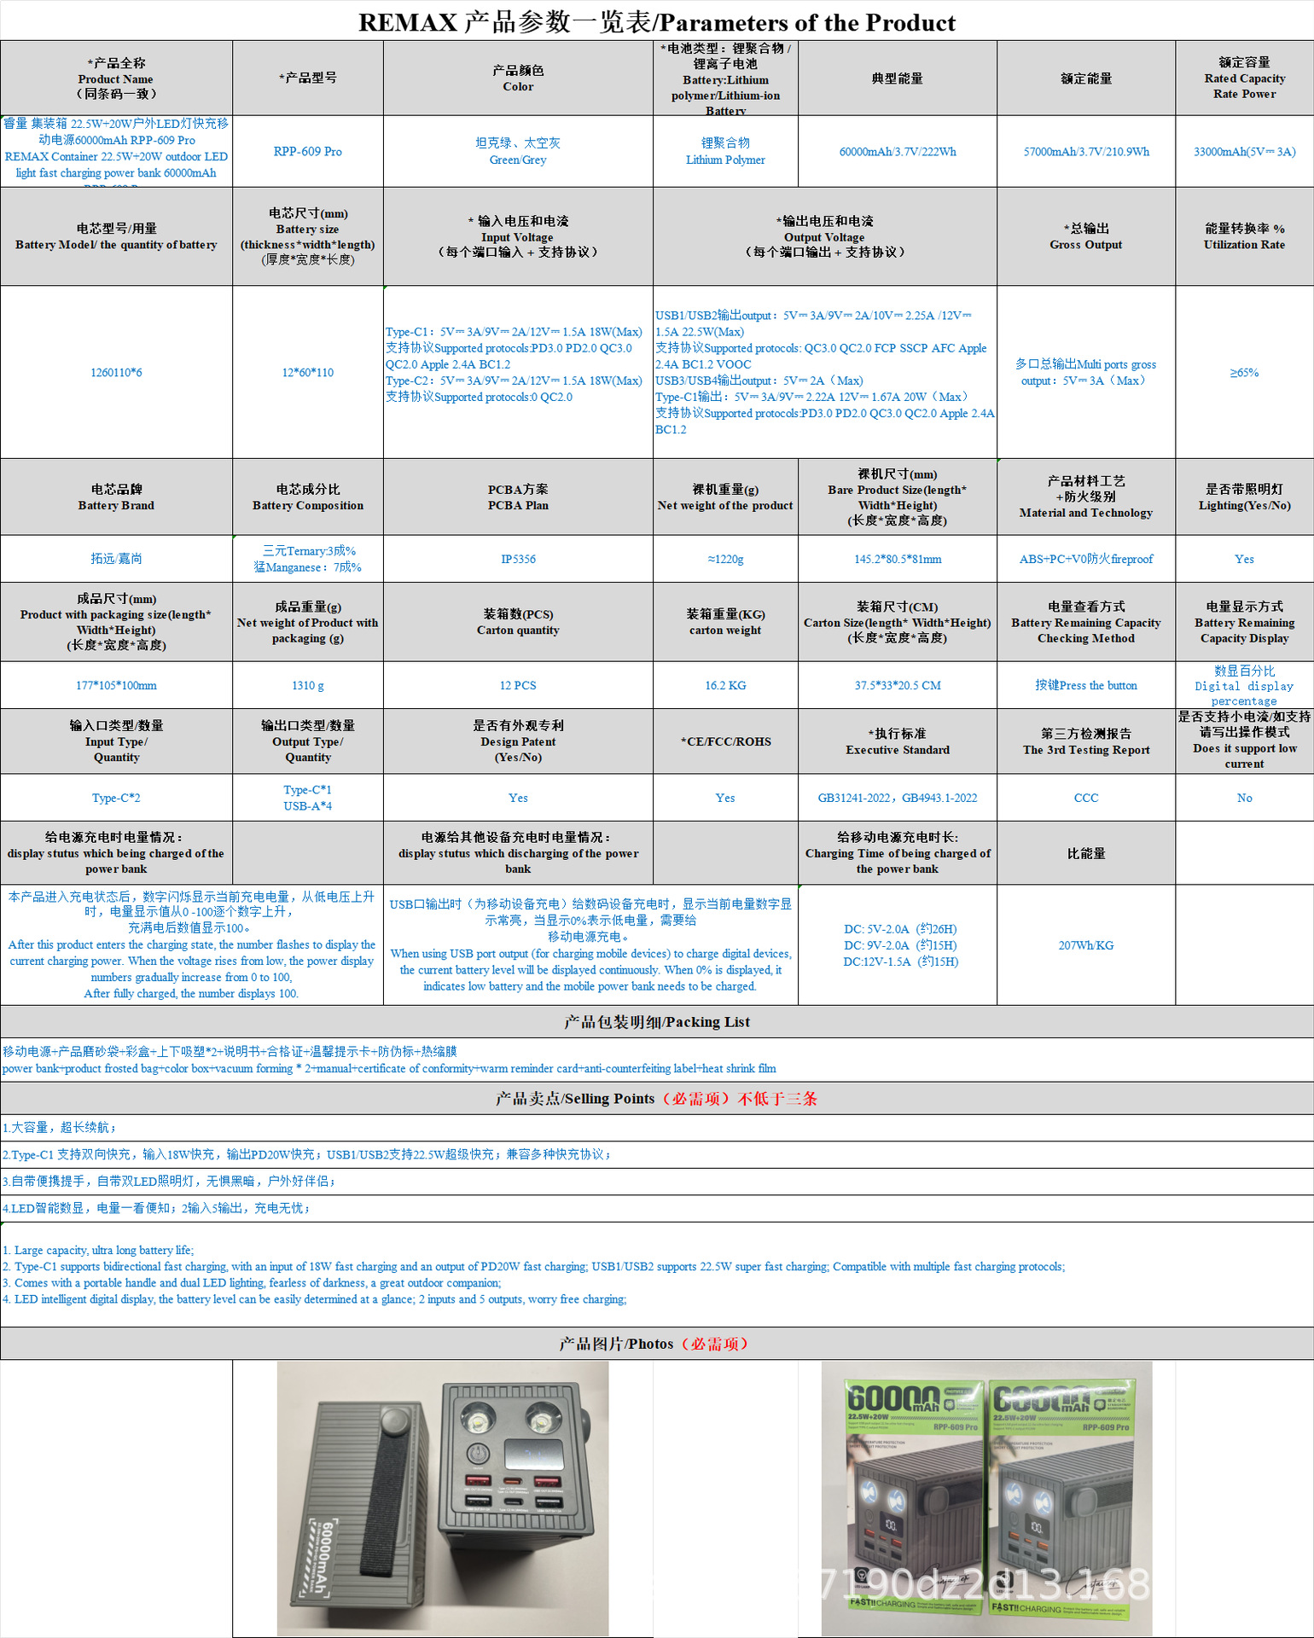The height and width of the screenshot is (1638, 1314).
Task: Select the "Yes" value under Design Patent
Action: tap(518, 798)
